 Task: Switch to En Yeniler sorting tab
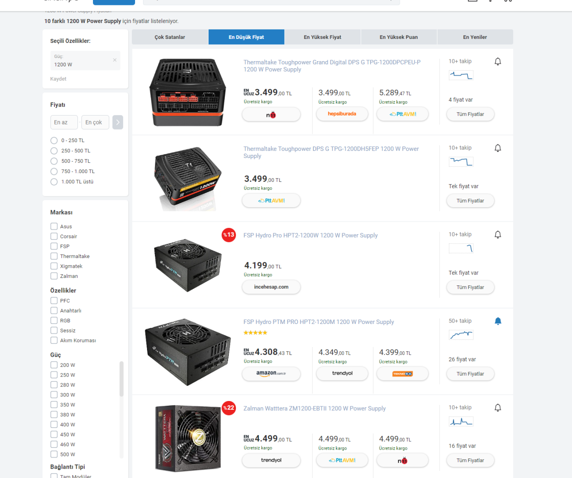(x=475, y=37)
